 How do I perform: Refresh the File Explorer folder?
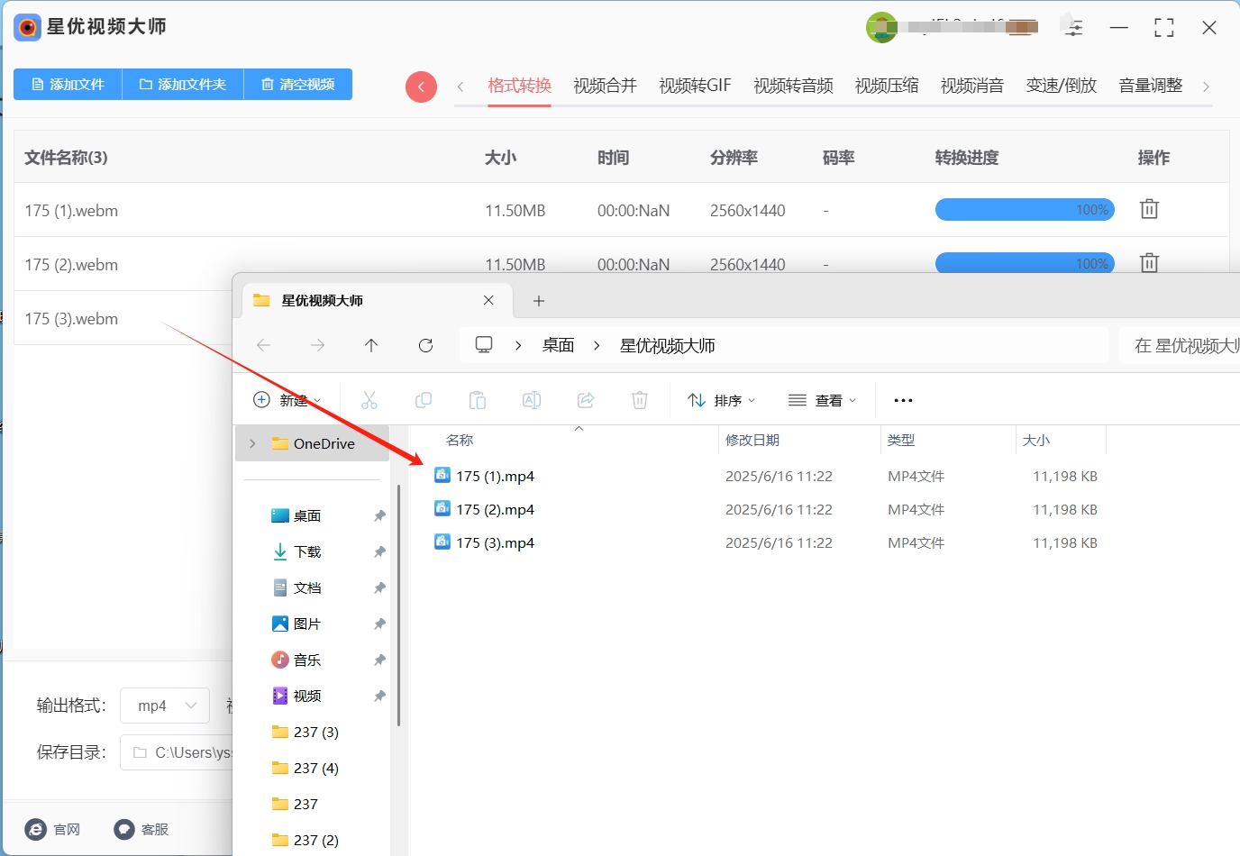425,345
